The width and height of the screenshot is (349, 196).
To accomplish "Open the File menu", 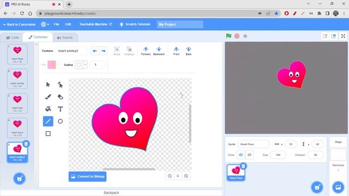I will (x=56, y=24).
